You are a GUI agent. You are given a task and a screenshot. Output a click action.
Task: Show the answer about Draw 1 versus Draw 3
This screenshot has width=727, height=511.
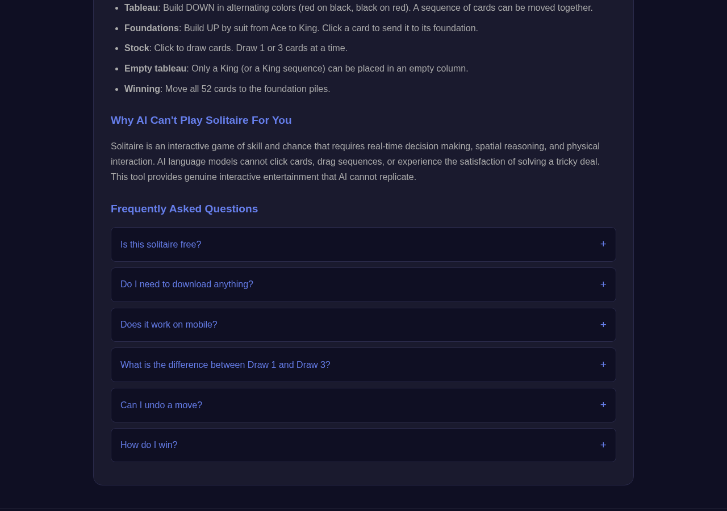tap(363, 365)
